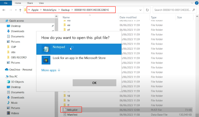Open Desktop under Quick access
The width and height of the screenshot is (199, 117).
(x=16, y=26)
